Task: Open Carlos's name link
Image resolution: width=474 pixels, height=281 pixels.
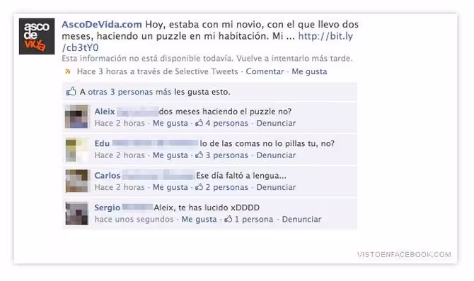Action: (x=108, y=175)
